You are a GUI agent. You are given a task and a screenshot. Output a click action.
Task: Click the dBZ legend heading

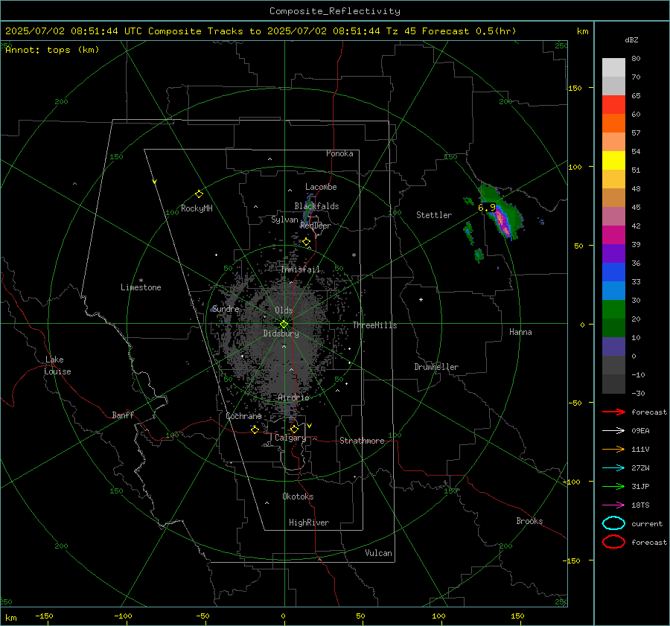[x=631, y=40]
